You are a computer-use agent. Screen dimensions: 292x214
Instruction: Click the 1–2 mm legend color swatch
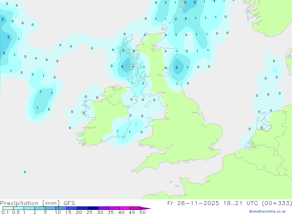tap(29, 208)
